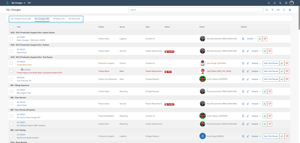
Task: Approve AC-01007 with thumbs up
Action: [x=260, y=39]
